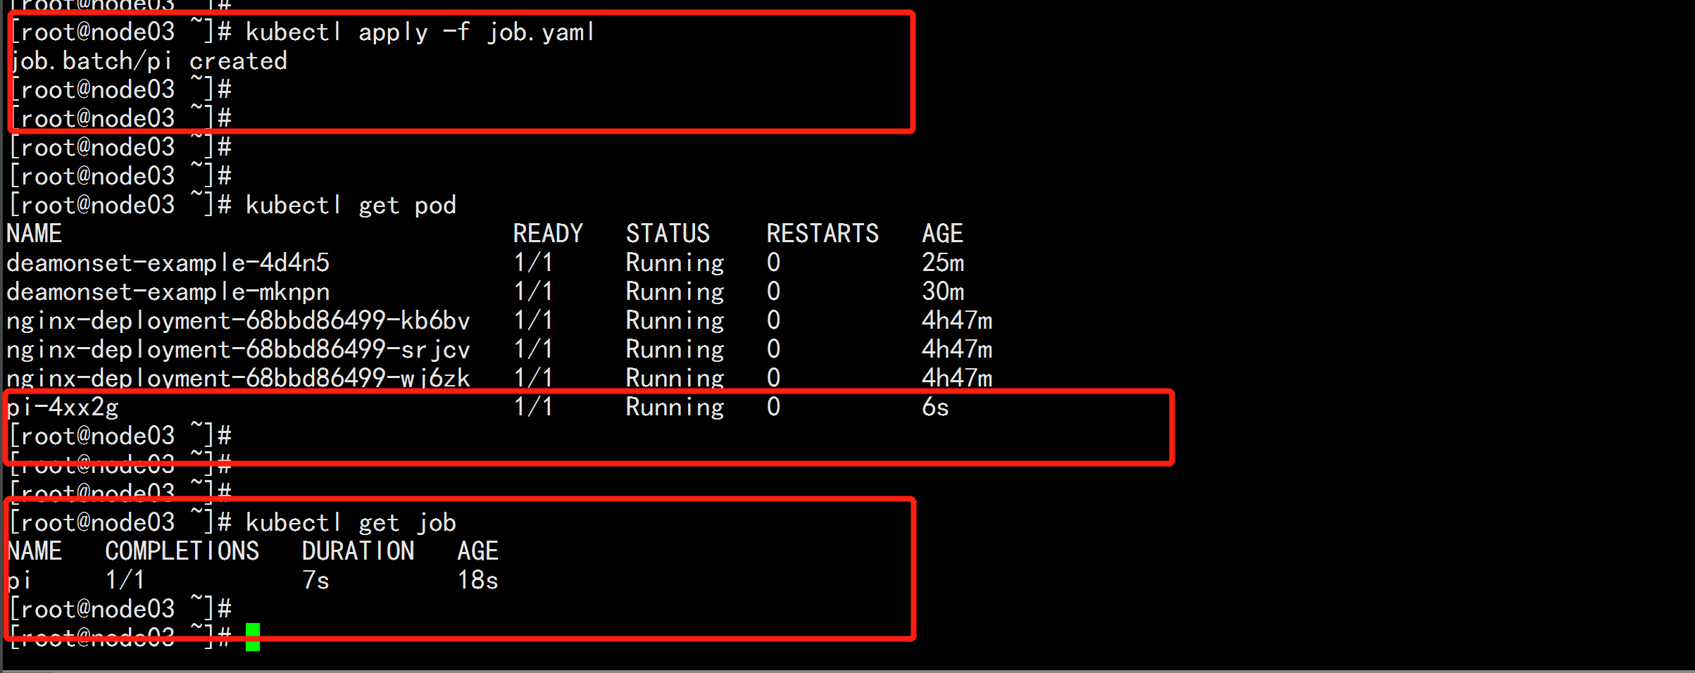
Task: Click the green terminal cursor block
Action: tap(253, 637)
